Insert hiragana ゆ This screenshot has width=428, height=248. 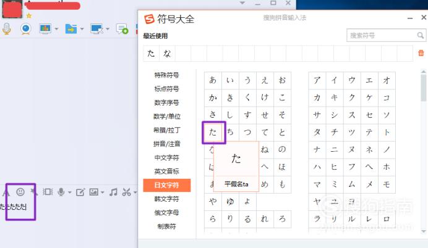[230, 202]
